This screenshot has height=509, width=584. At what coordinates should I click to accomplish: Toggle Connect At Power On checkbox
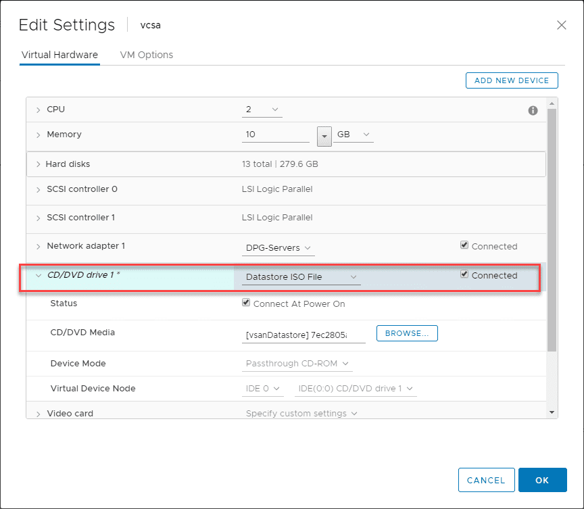click(x=246, y=304)
